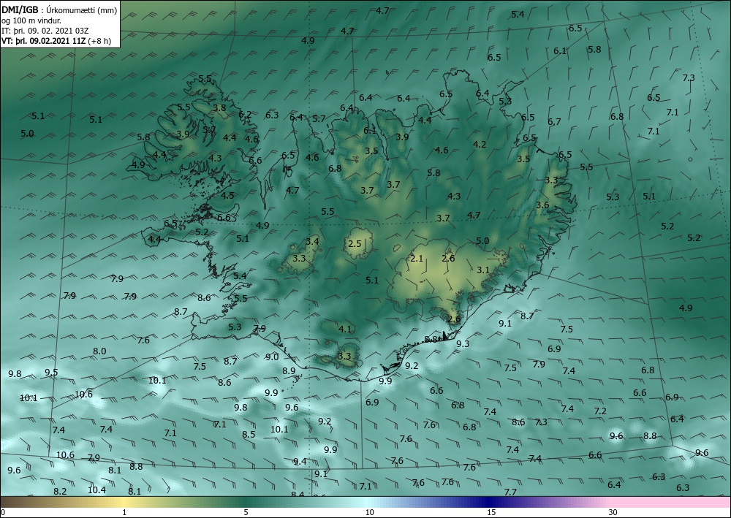
Task: Click the value 6.7 off the northeast coast
Action: click(x=554, y=121)
